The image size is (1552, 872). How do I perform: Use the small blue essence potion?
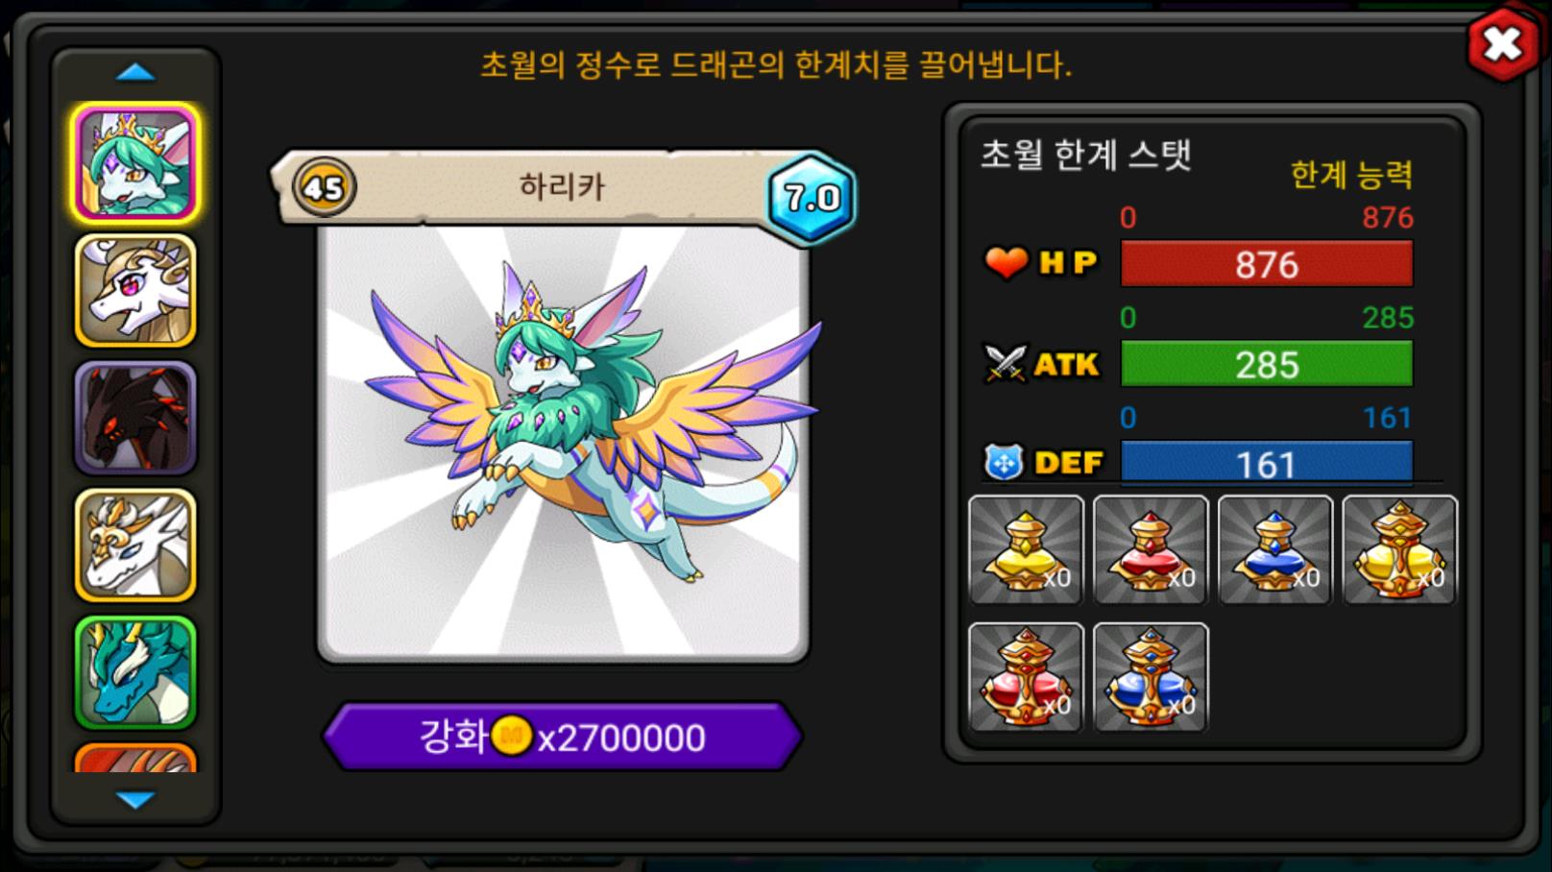[1275, 550]
